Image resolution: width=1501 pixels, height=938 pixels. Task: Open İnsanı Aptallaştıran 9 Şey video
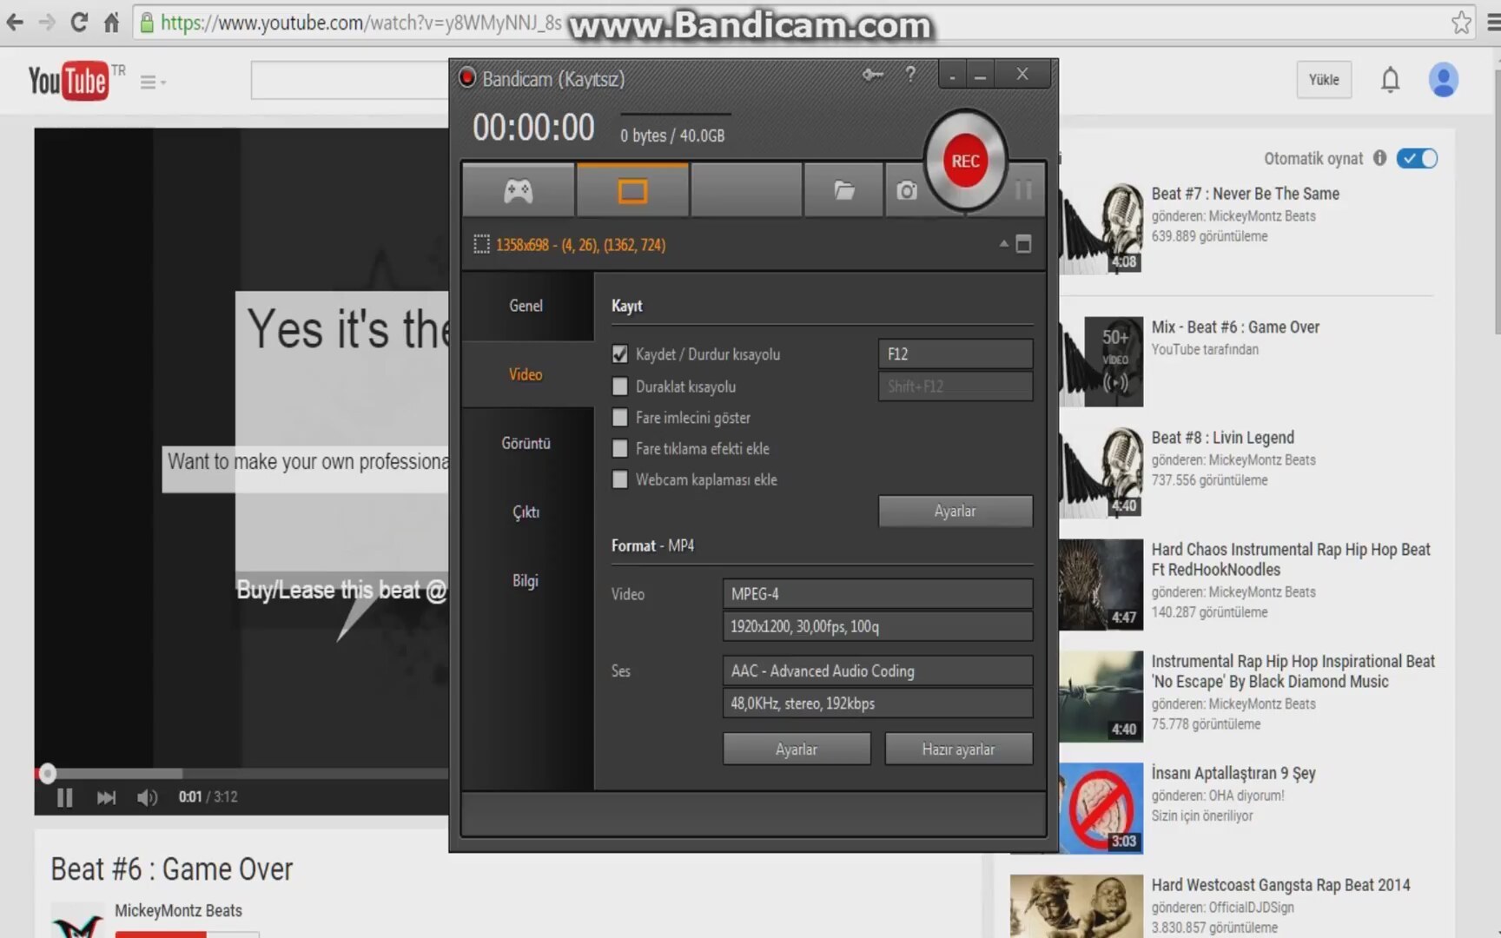click(x=1233, y=773)
